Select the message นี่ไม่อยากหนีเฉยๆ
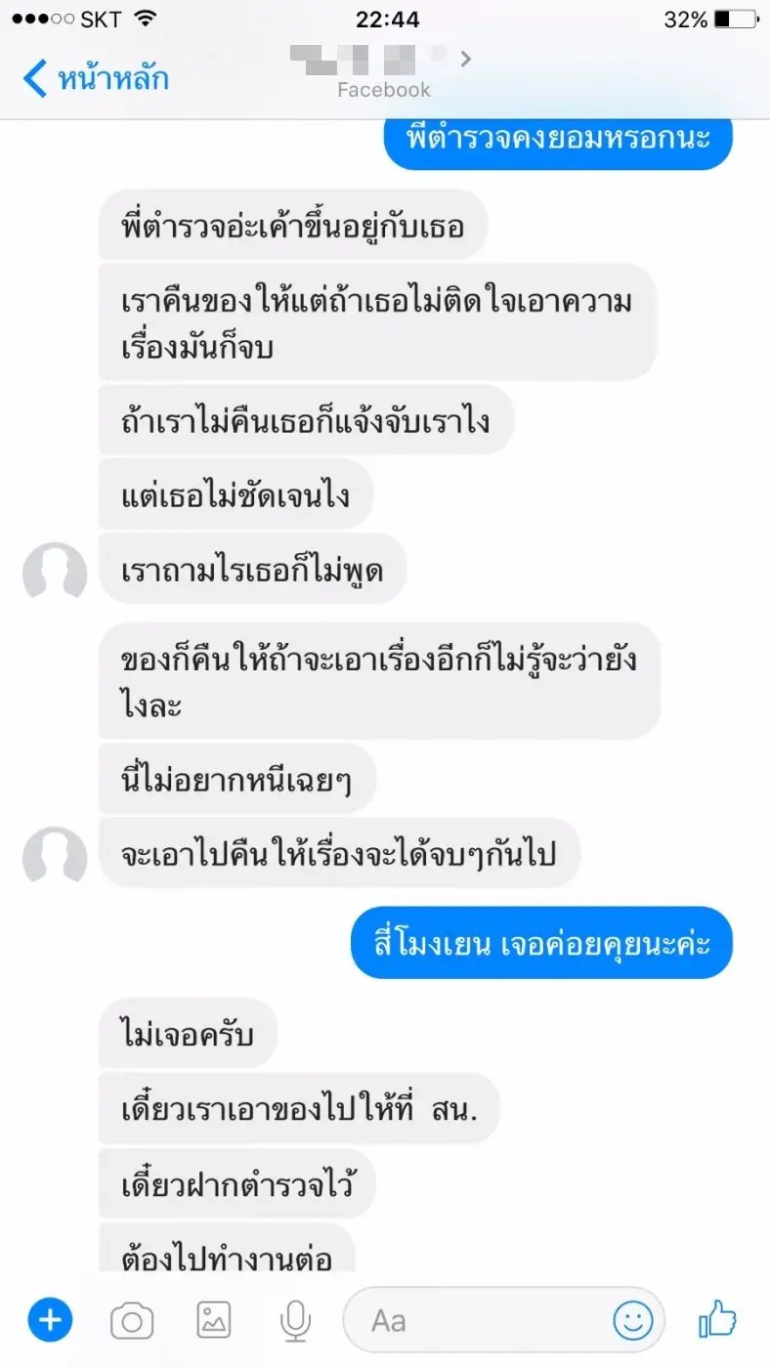770x1368 pixels. [237, 779]
